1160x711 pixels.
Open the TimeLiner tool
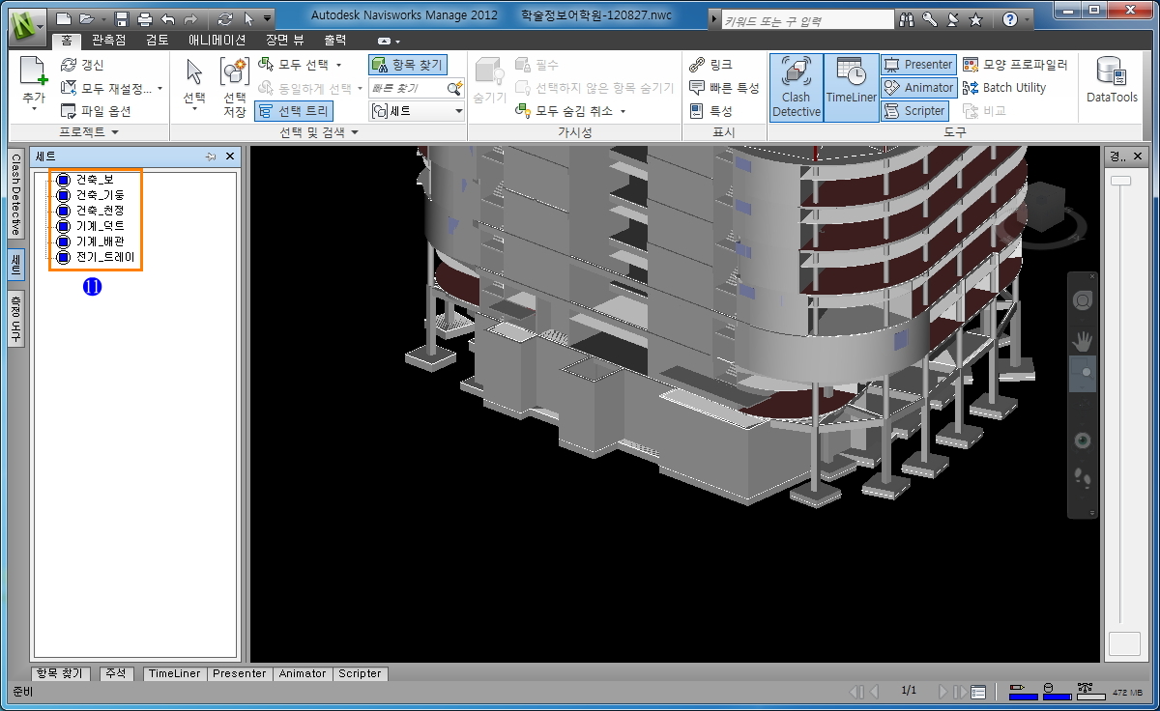pos(851,87)
